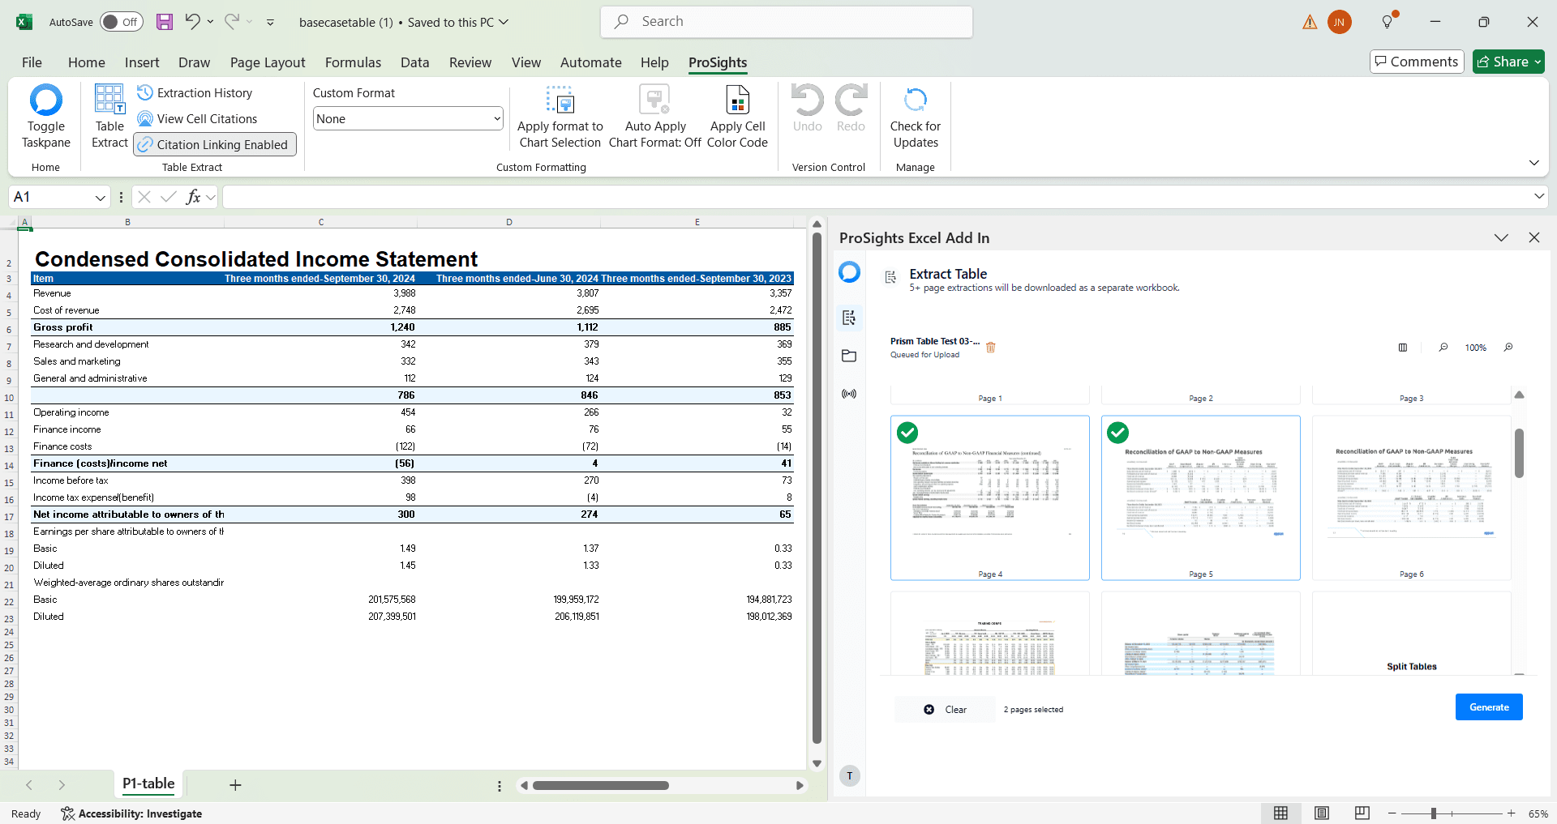Toggle Citation Linking Enabled
The width and height of the screenshot is (1557, 824).
(x=215, y=145)
